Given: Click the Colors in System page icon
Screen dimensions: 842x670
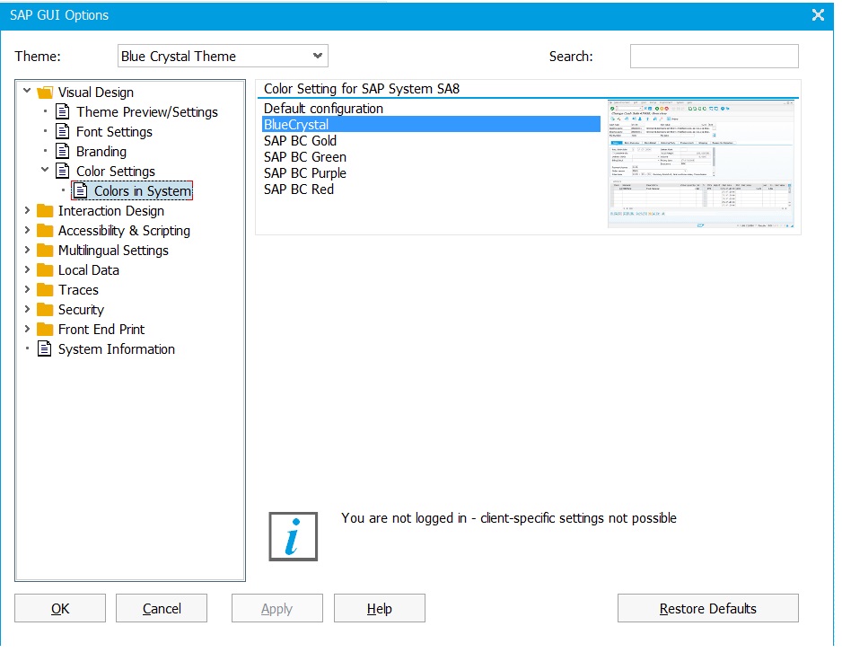Looking at the screenshot, I should (x=80, y=190).
